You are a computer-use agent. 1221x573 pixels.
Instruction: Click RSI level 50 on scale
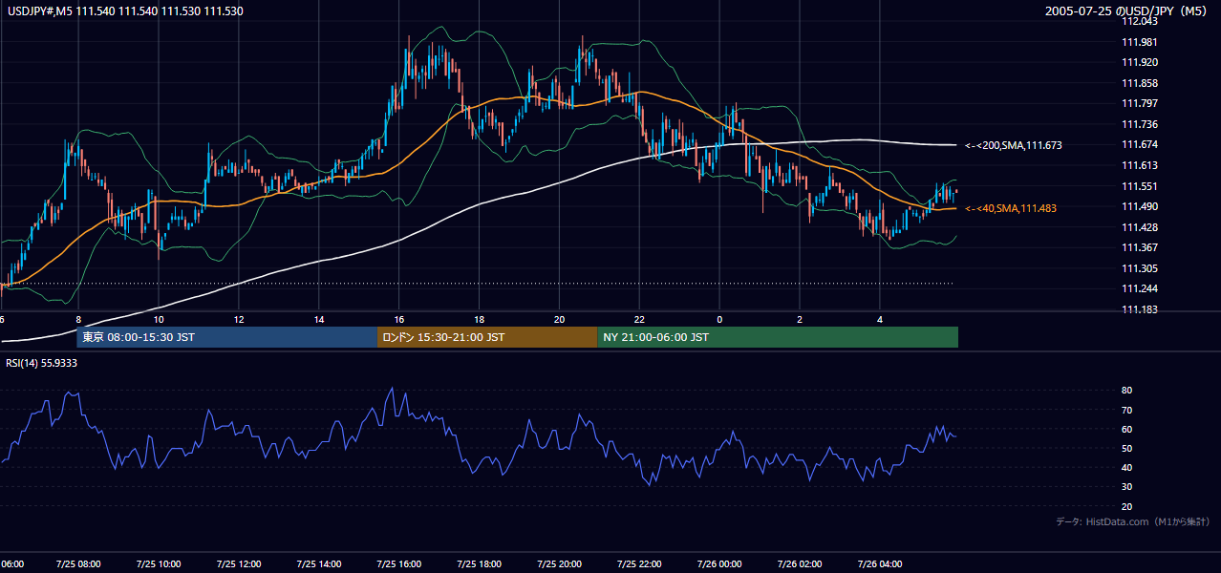pos(1126,449)
